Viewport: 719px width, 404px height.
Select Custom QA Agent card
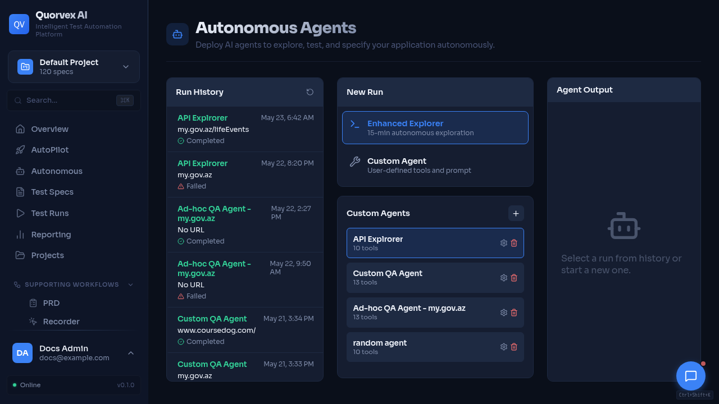pos(435,278)
